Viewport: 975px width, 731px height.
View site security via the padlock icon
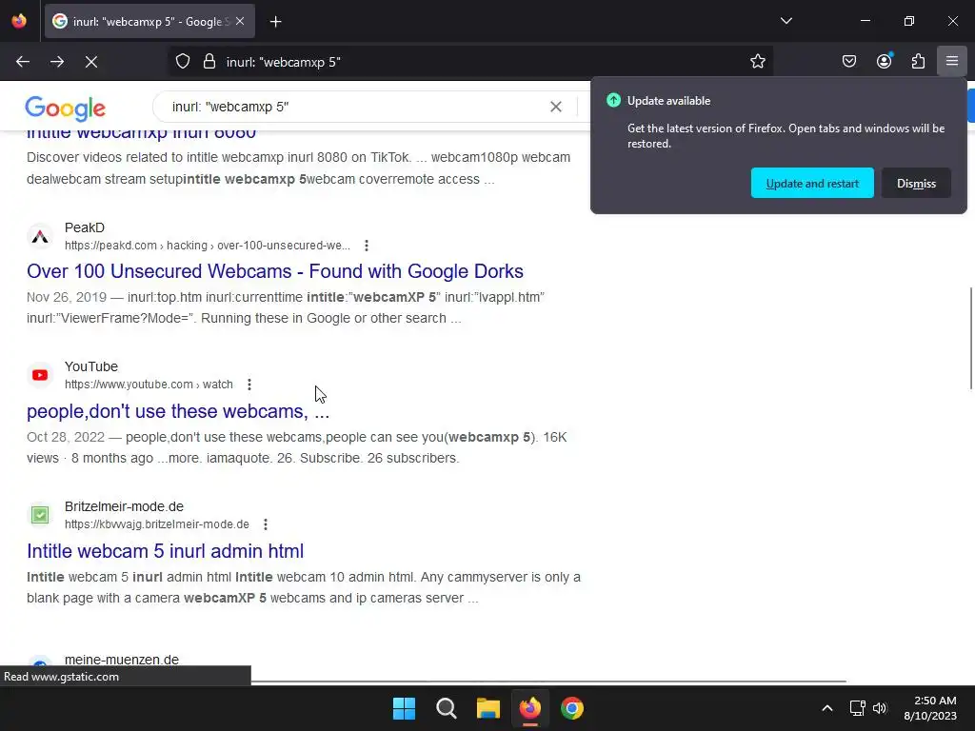tap(209, 62)
